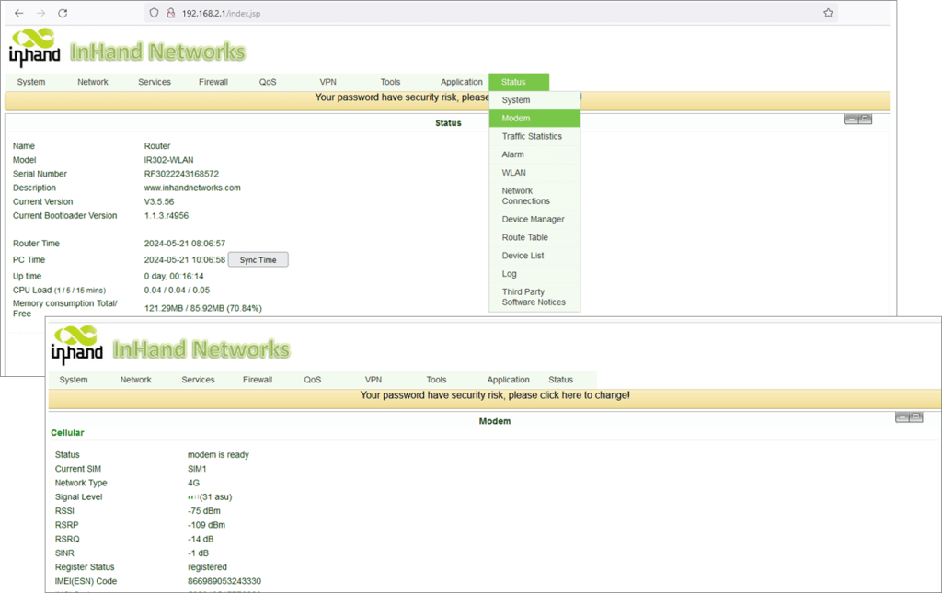The image size is (942, 593).
Task: Click the tracking protection shield icon
Action: coord(155,13)
